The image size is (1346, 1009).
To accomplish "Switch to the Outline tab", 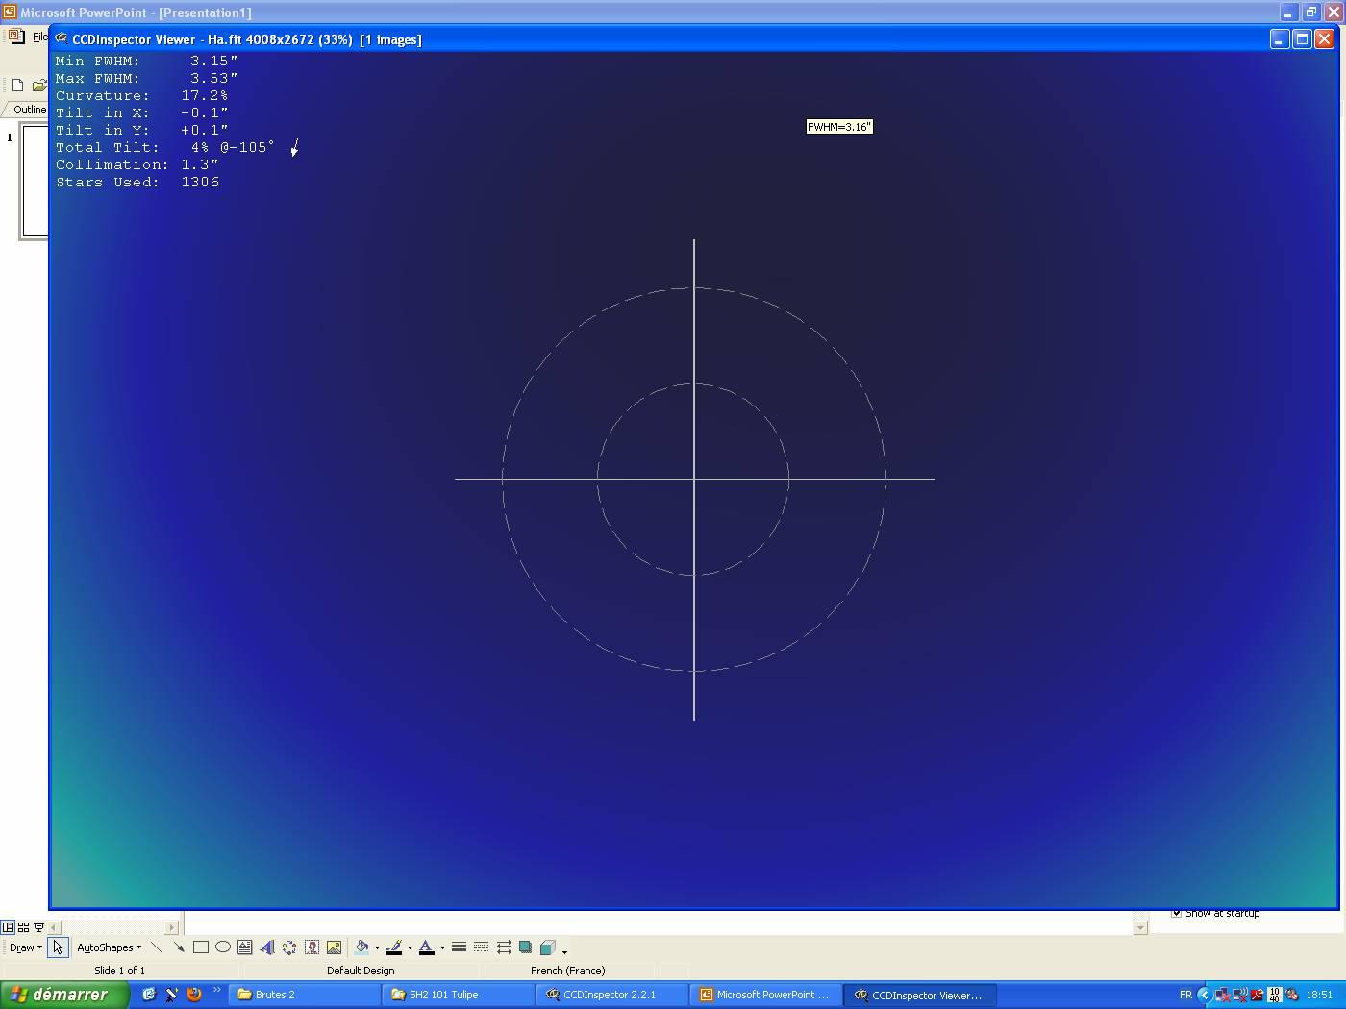I will coord(30,110).
